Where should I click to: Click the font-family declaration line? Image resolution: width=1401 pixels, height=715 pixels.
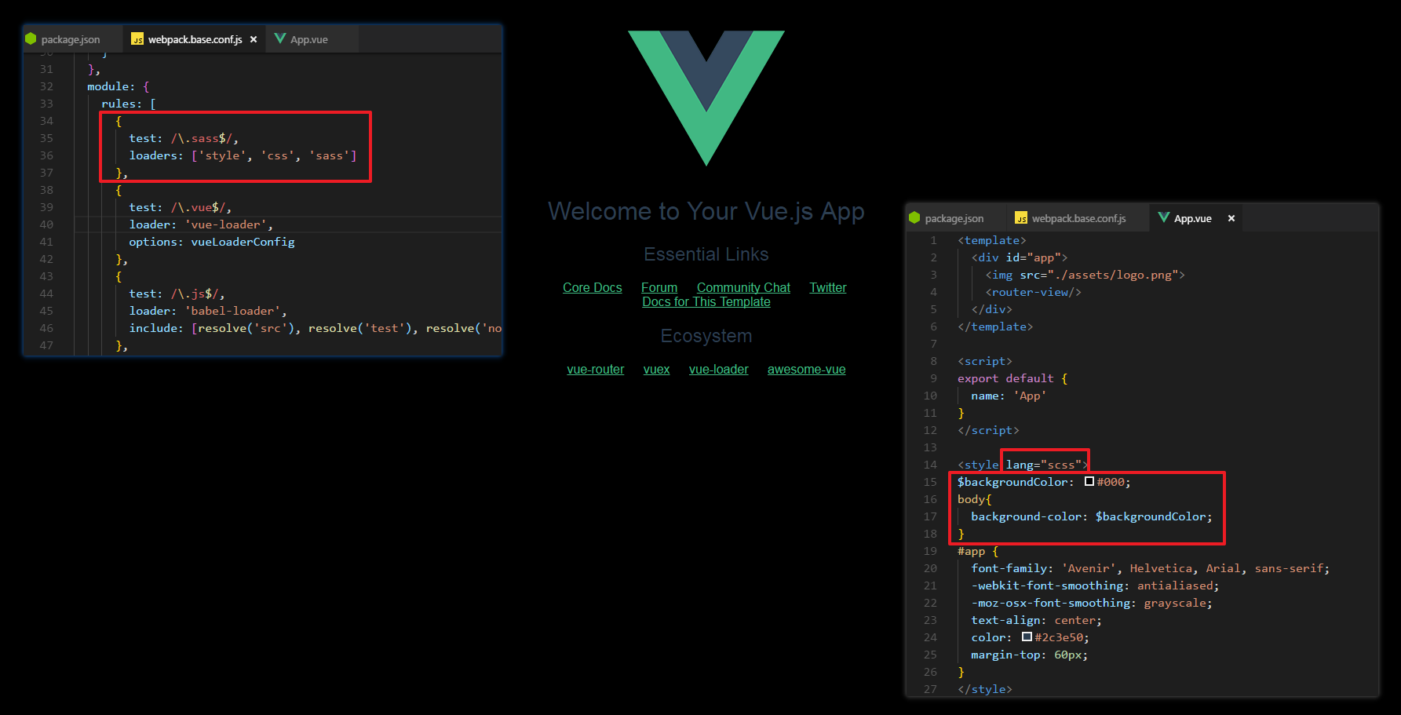click(1151, 568)
